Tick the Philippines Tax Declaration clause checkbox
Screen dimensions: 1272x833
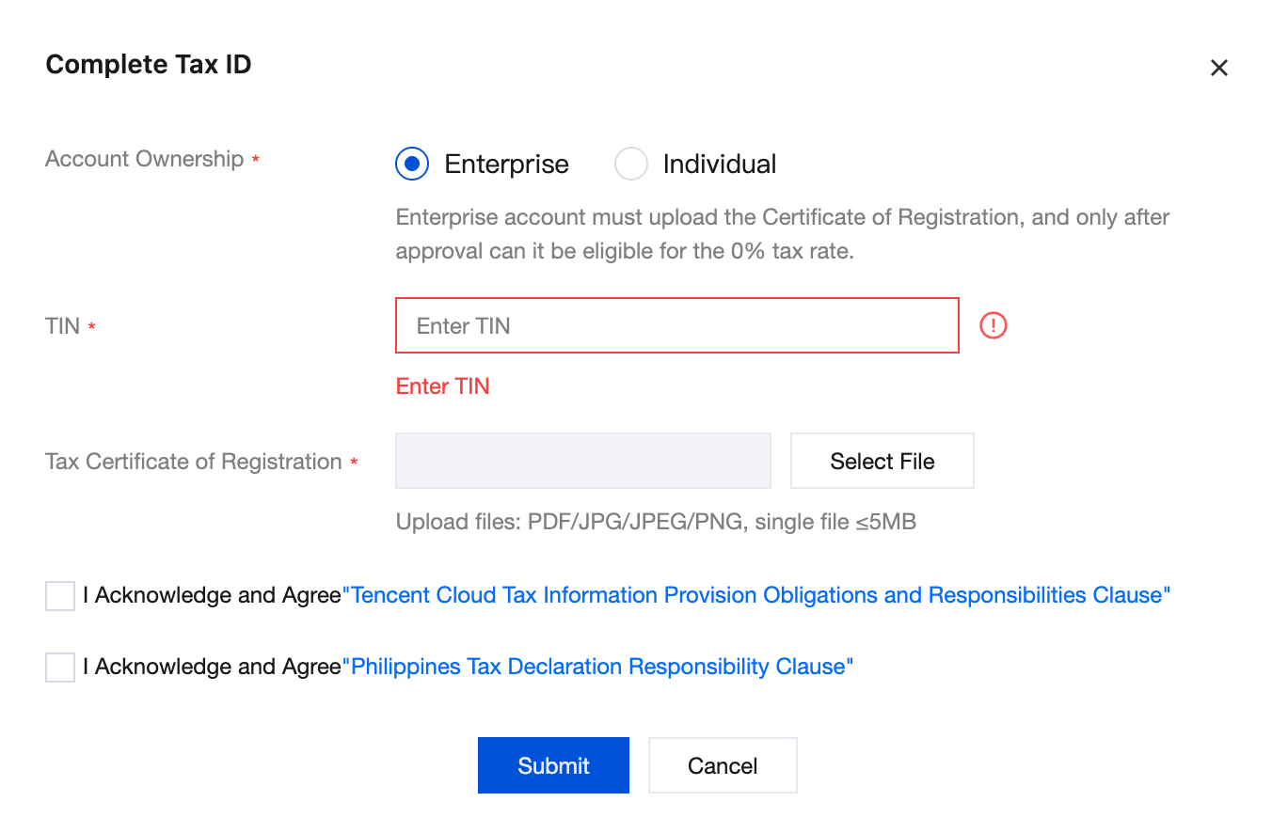60,668
